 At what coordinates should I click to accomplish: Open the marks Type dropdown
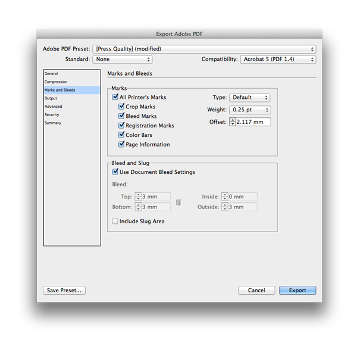coord(249,98)
